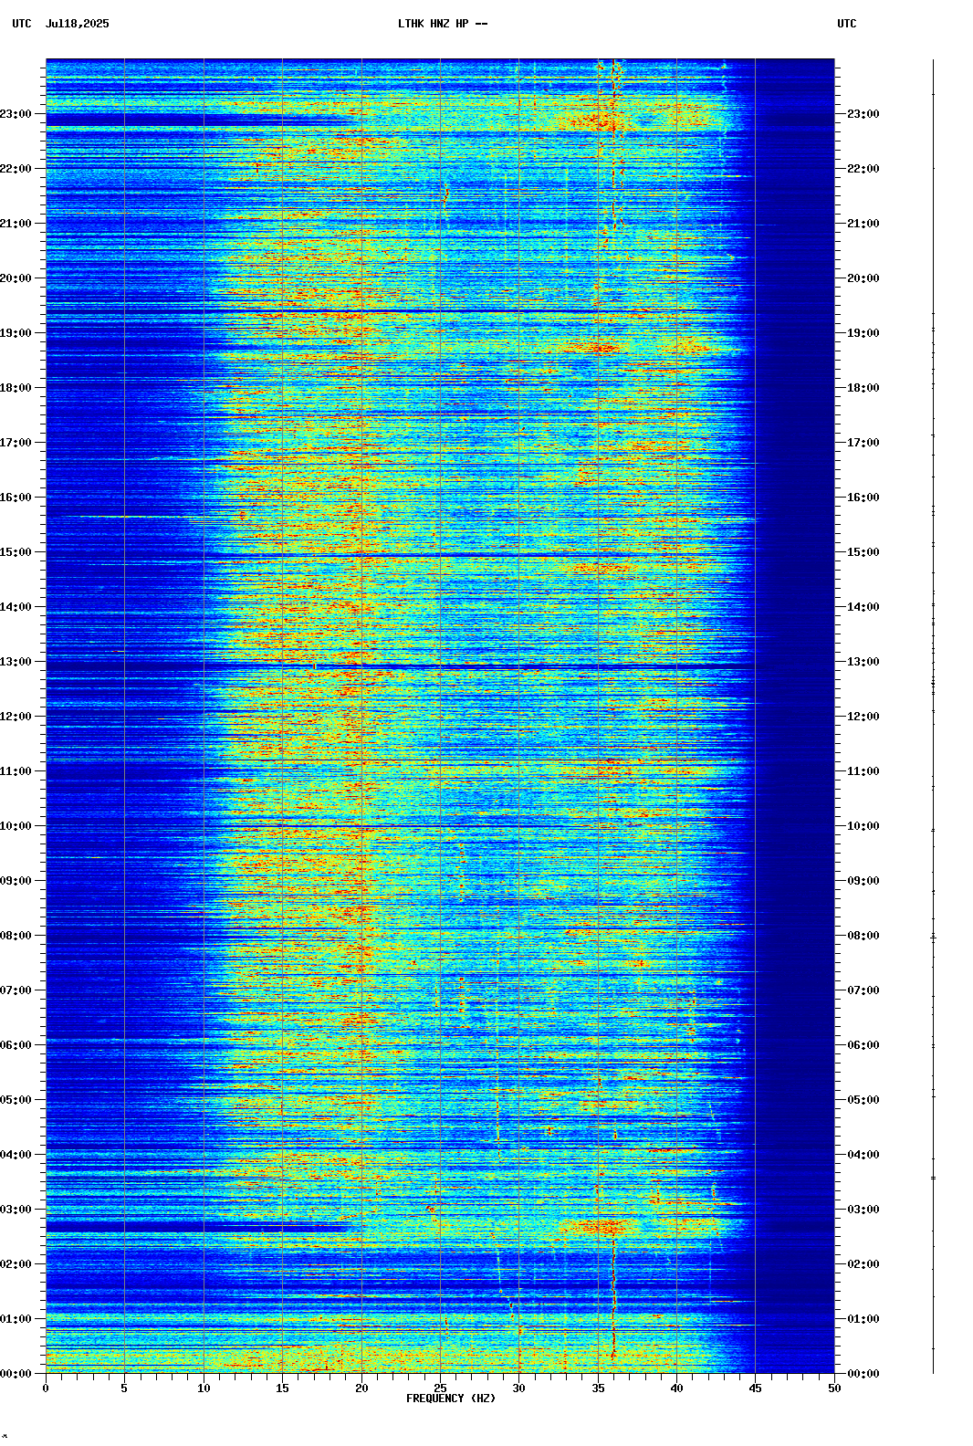This screenshot has height=1446, width=973.
Task: Click 10:00 on the right time axis
Action: point(863,826)
